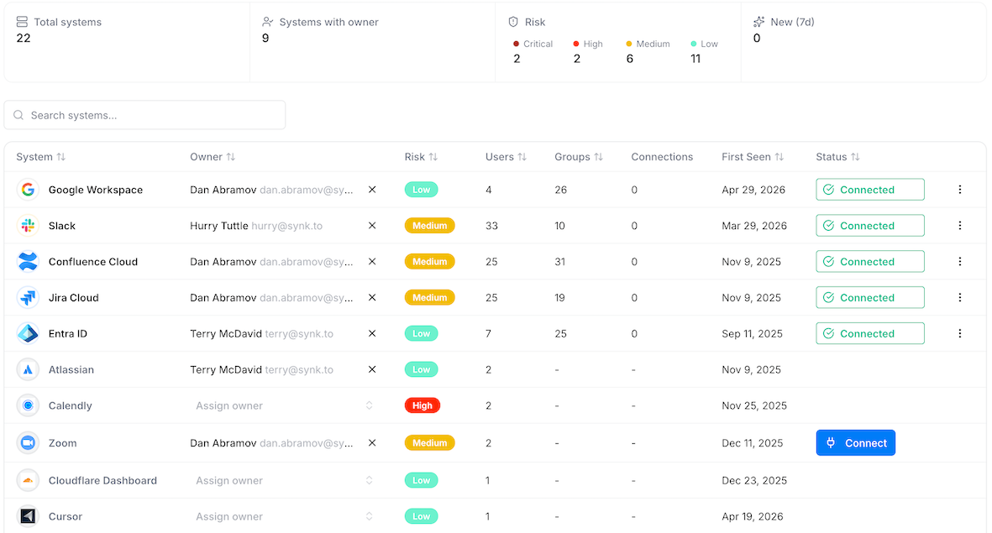Open row menu for Google Workspace

pos(960,190)
